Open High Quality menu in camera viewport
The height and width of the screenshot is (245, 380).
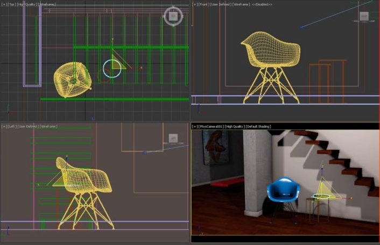(235, 126)
